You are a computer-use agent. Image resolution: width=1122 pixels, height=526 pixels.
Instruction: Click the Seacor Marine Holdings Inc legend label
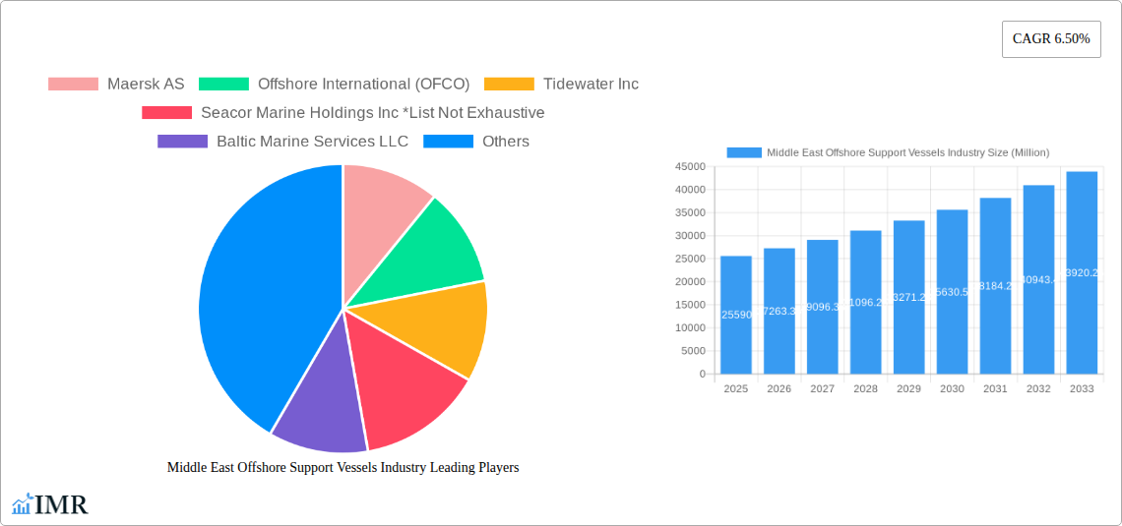(x=373, y=113)
